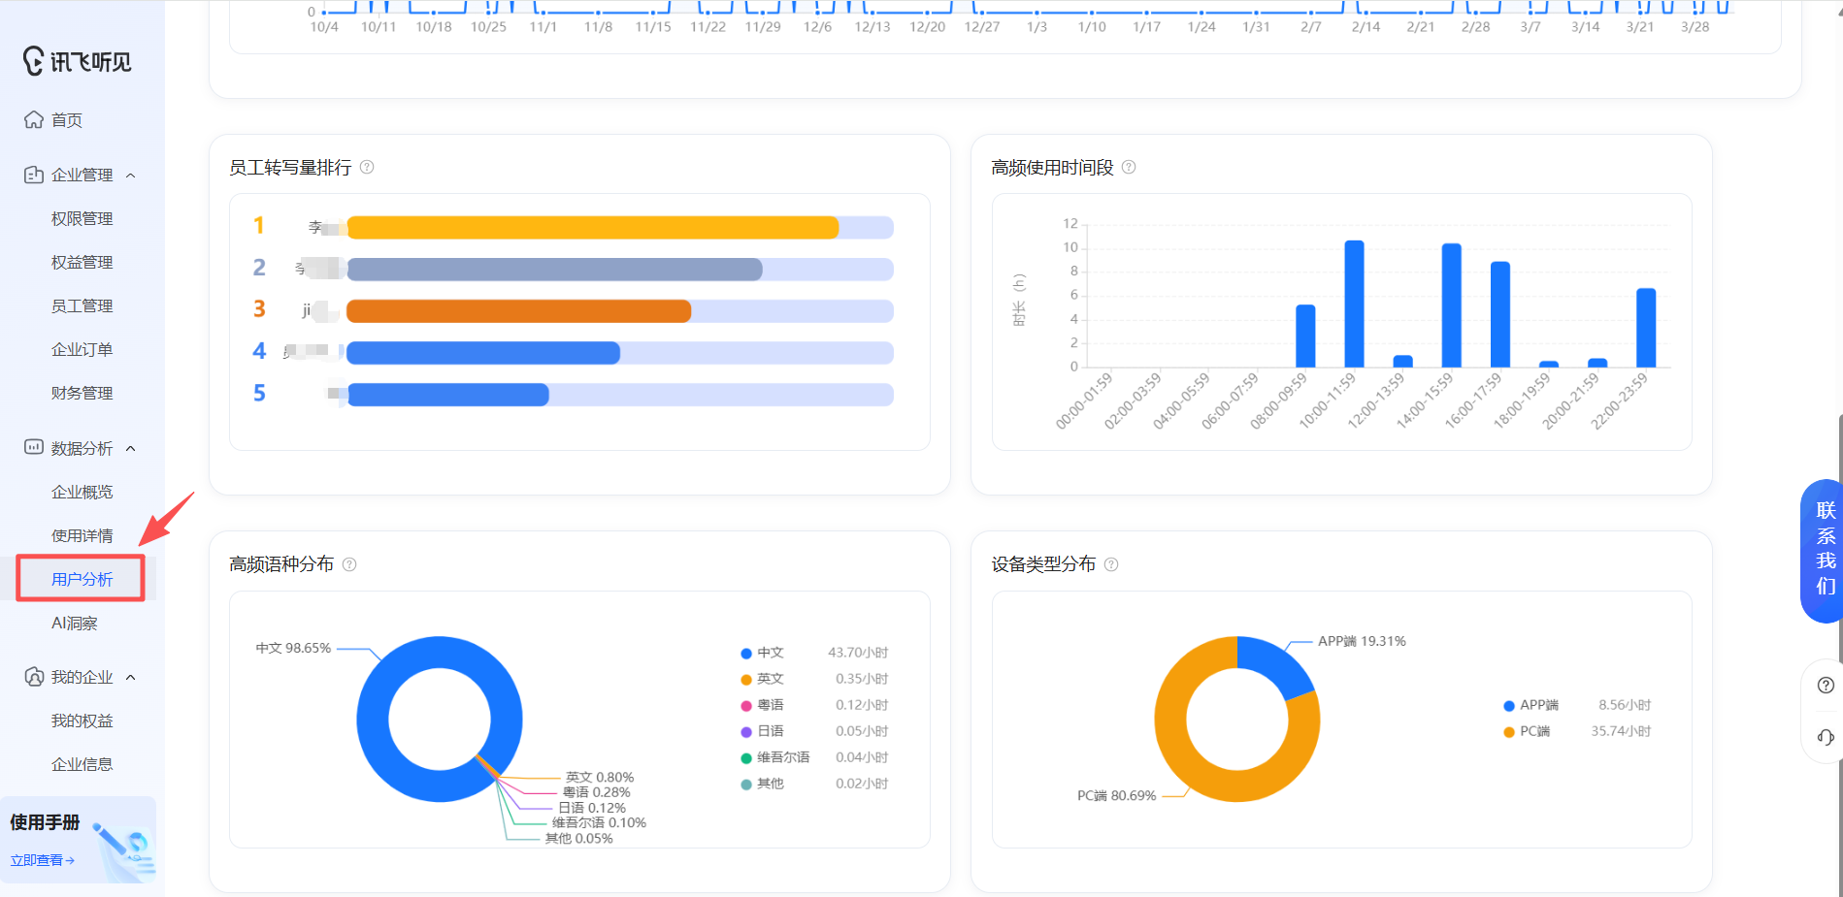1843x897 pixels.
Task: Click the 讯飞听见 logo
Action: (79, 60)
